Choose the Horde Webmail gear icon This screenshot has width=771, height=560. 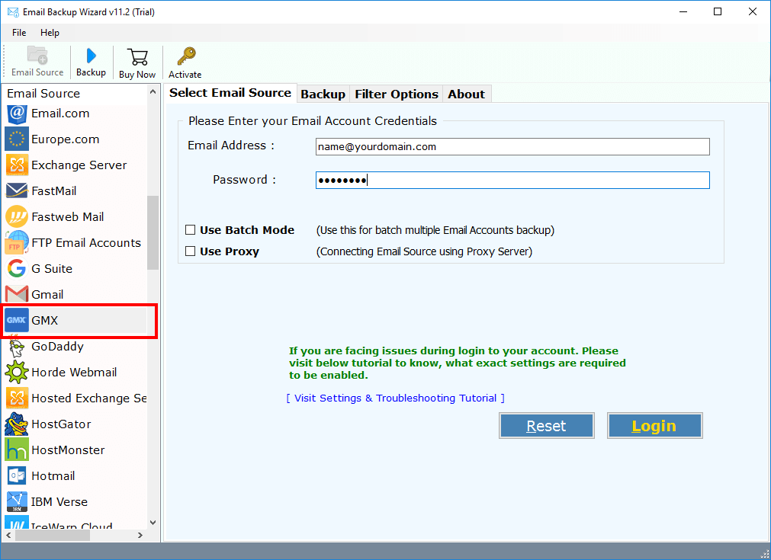coord(17,372)
